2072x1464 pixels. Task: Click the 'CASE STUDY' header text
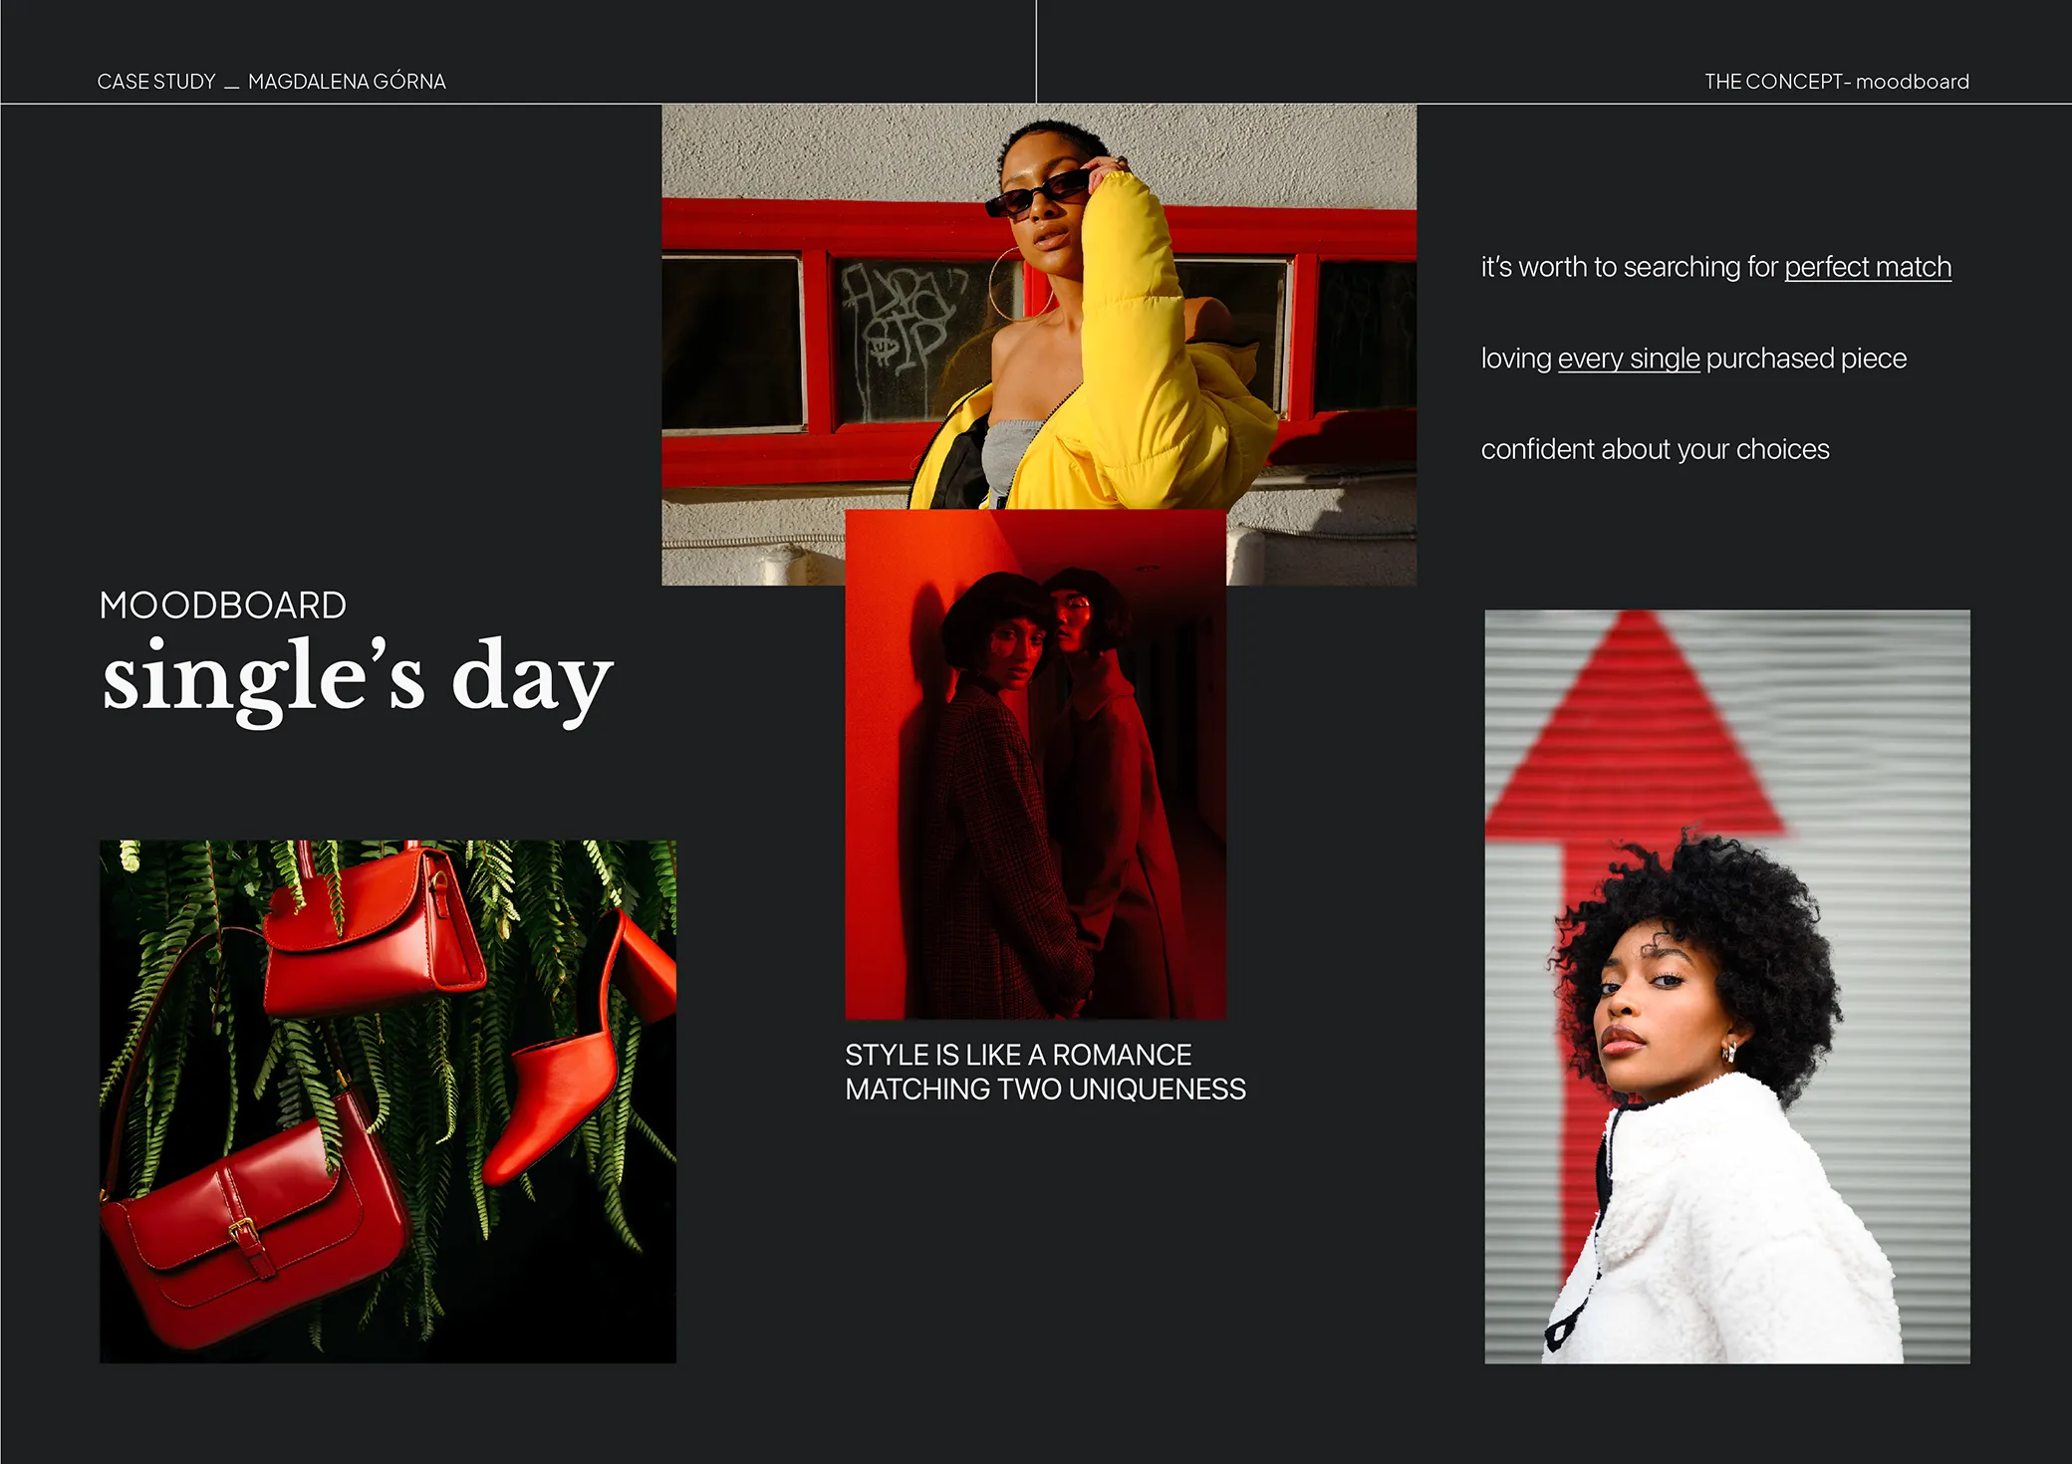coord(156,82)
